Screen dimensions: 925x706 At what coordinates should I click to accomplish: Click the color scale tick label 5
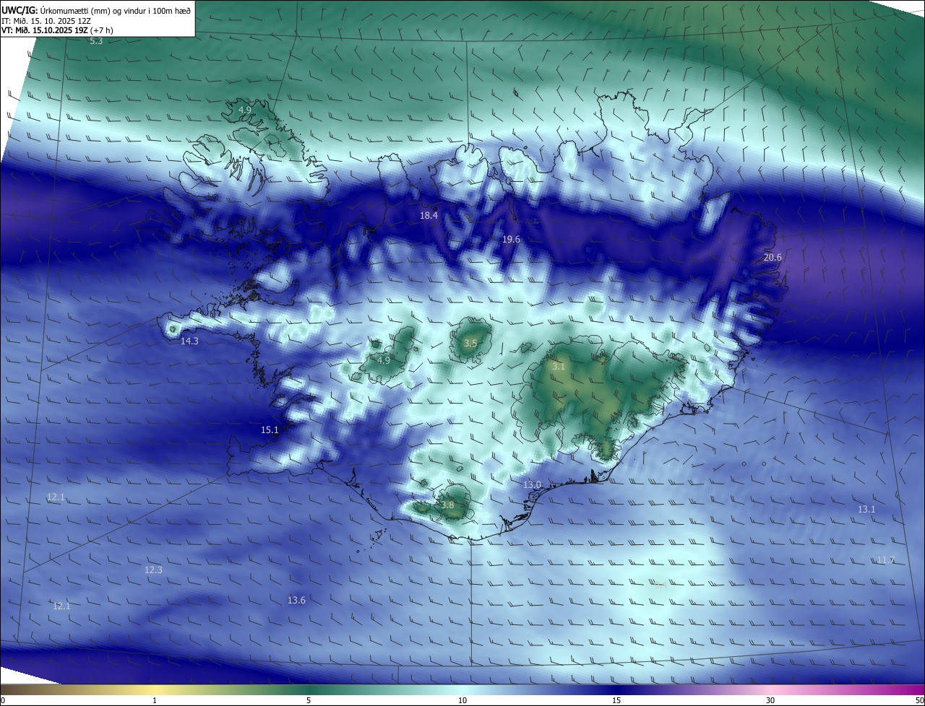(309, 700)
